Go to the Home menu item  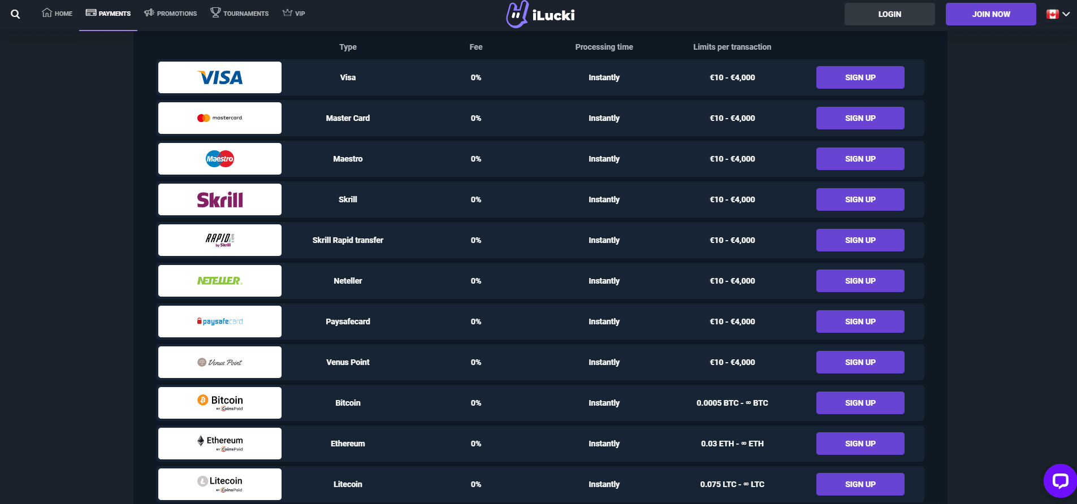tap(57, 13)
